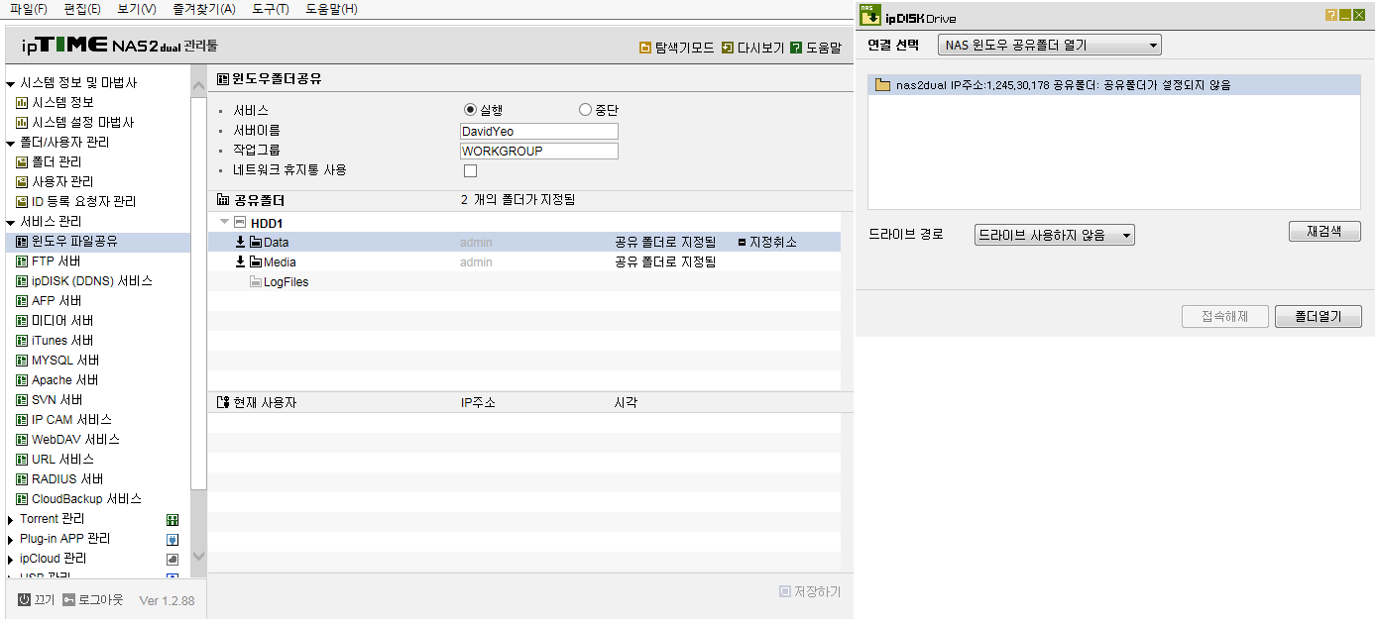Screen dimensions: 1379x625
Task: Click the 끄기 power-off icon
Action: pyautogui.click(x=25, y=600)
